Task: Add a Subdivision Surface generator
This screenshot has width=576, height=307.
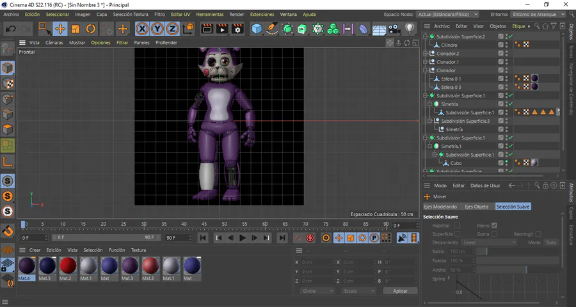Action: click(287, 29)
